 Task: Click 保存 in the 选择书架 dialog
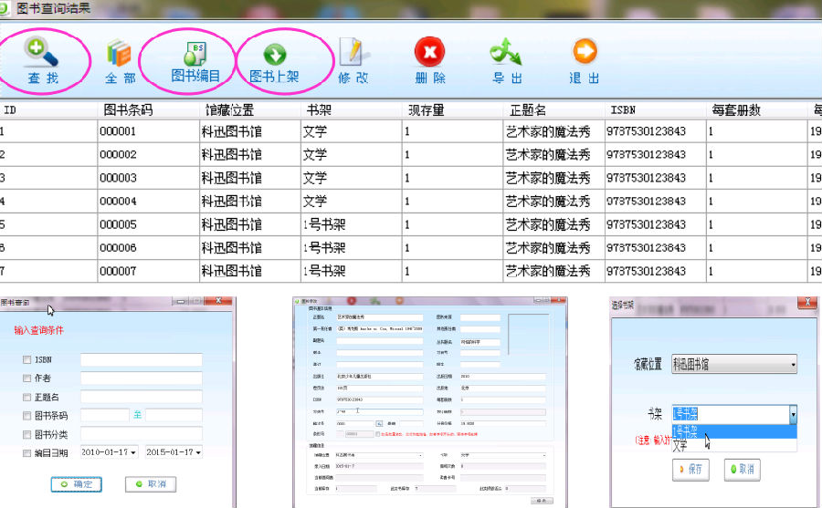(690, 469)
